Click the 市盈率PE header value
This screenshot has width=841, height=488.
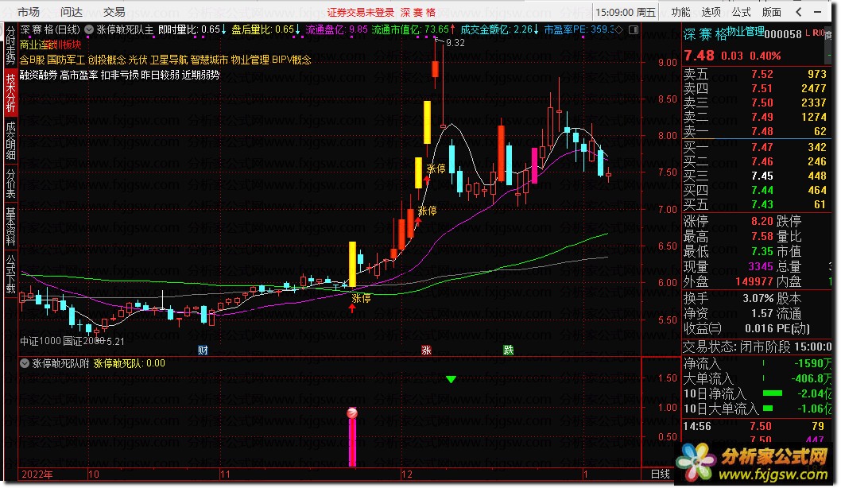pos(579,29)
